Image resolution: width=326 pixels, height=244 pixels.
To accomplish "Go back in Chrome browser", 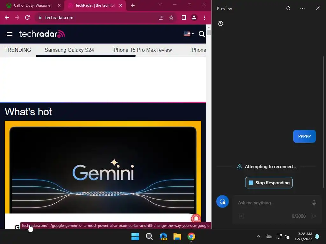I will pos(7,18).
